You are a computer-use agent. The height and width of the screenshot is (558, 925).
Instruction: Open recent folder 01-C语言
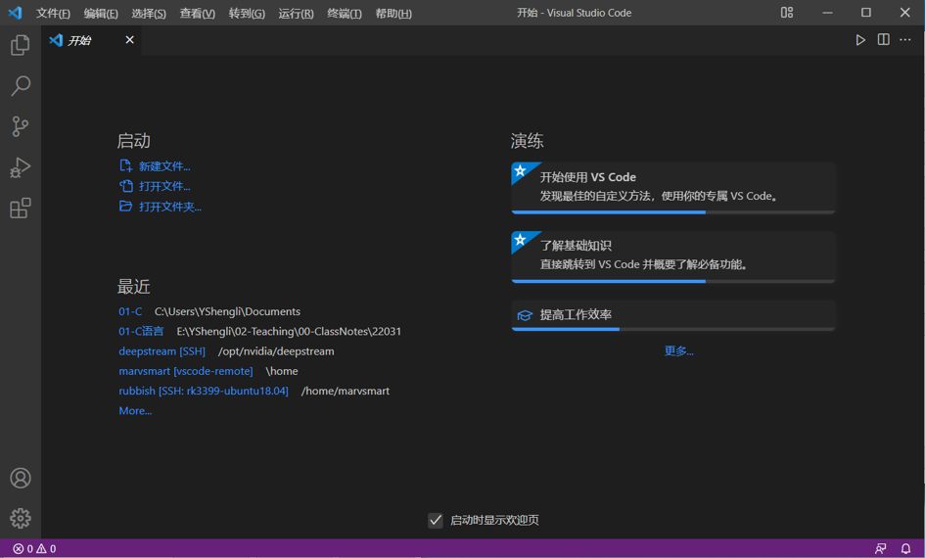pos(141,332)
